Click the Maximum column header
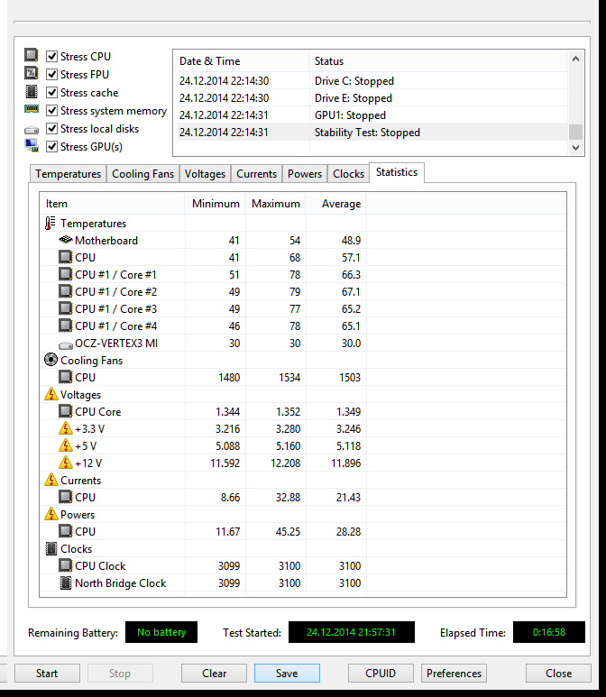 [276, 204]
